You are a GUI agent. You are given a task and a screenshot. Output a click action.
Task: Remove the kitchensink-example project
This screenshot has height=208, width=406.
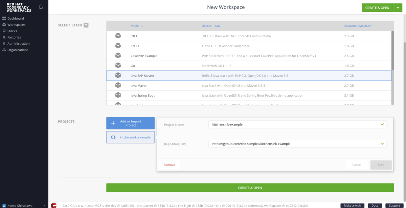click(x=169, y=165)
